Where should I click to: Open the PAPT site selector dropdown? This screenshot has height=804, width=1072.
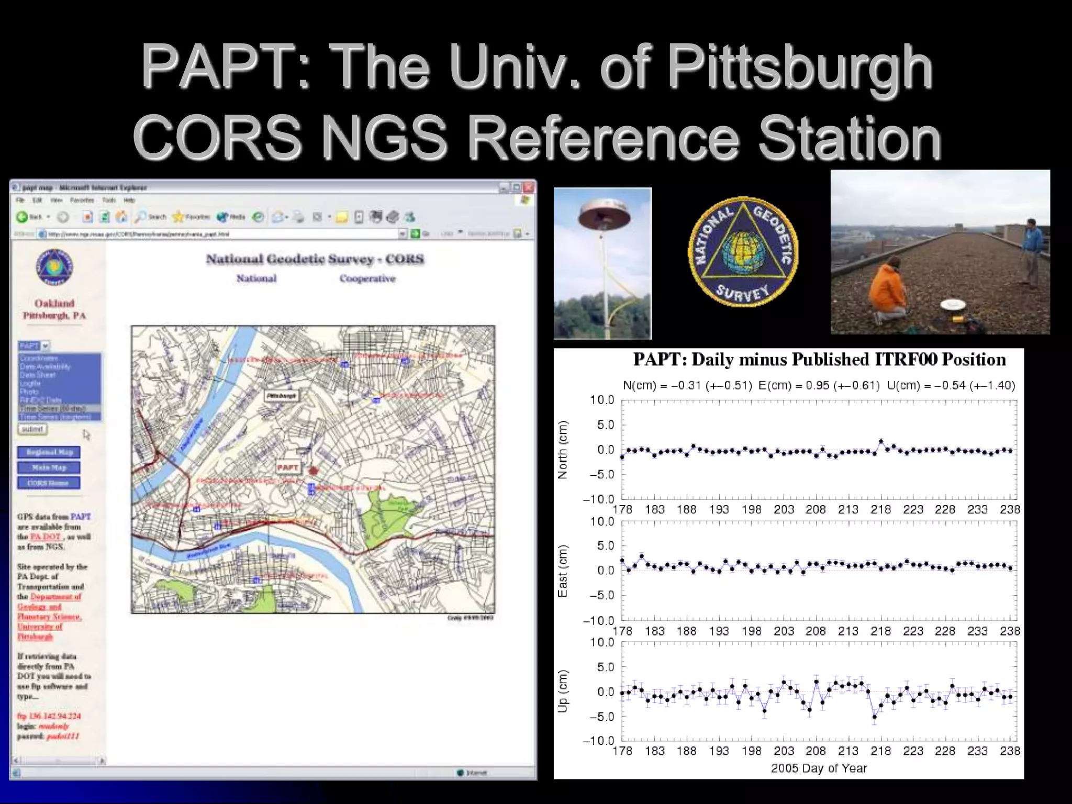pyautogui.click(x=34, y=345)
